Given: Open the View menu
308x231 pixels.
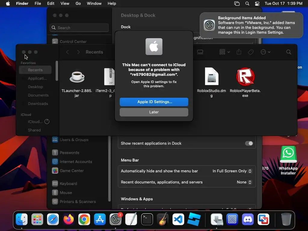Looking at the screenshot, I should pos(65,4).
